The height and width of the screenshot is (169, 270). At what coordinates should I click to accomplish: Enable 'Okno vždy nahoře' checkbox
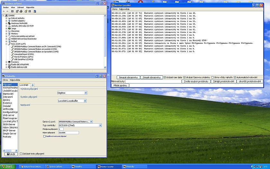pyautogui.click(x=212, y=78)
